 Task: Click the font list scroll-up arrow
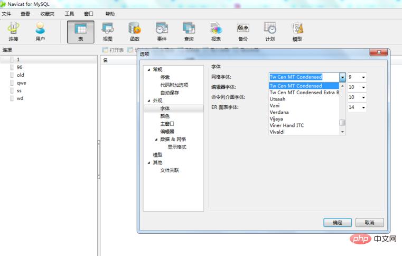(342, 86)
